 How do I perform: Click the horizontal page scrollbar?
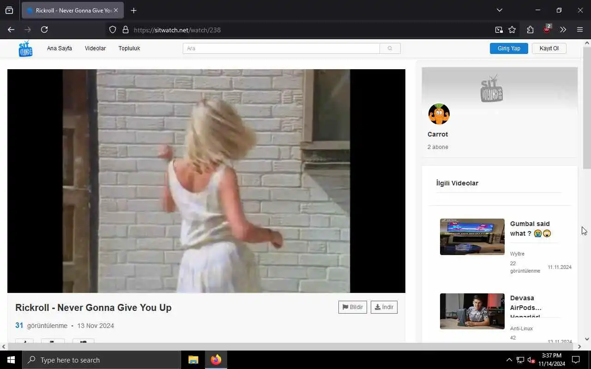[291, 346]
